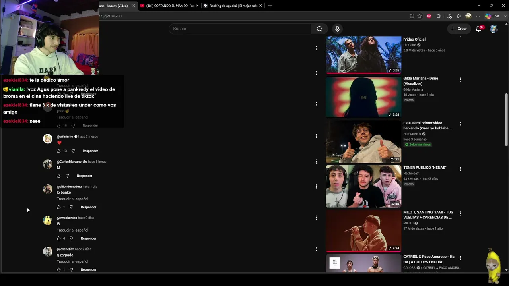
Task: Like the comment by @vritnismo
Action: 59,151
